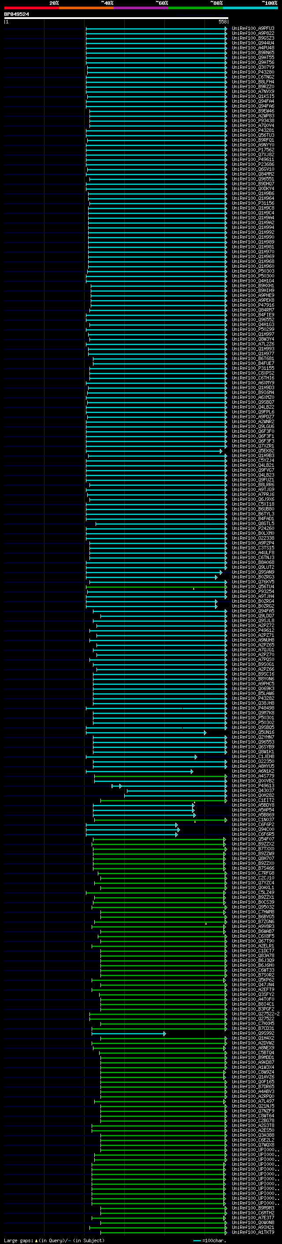Select the UniRef100_Q76KV5 entry
The width and height of the screenshot is (282, 1244).
point(252,582)
